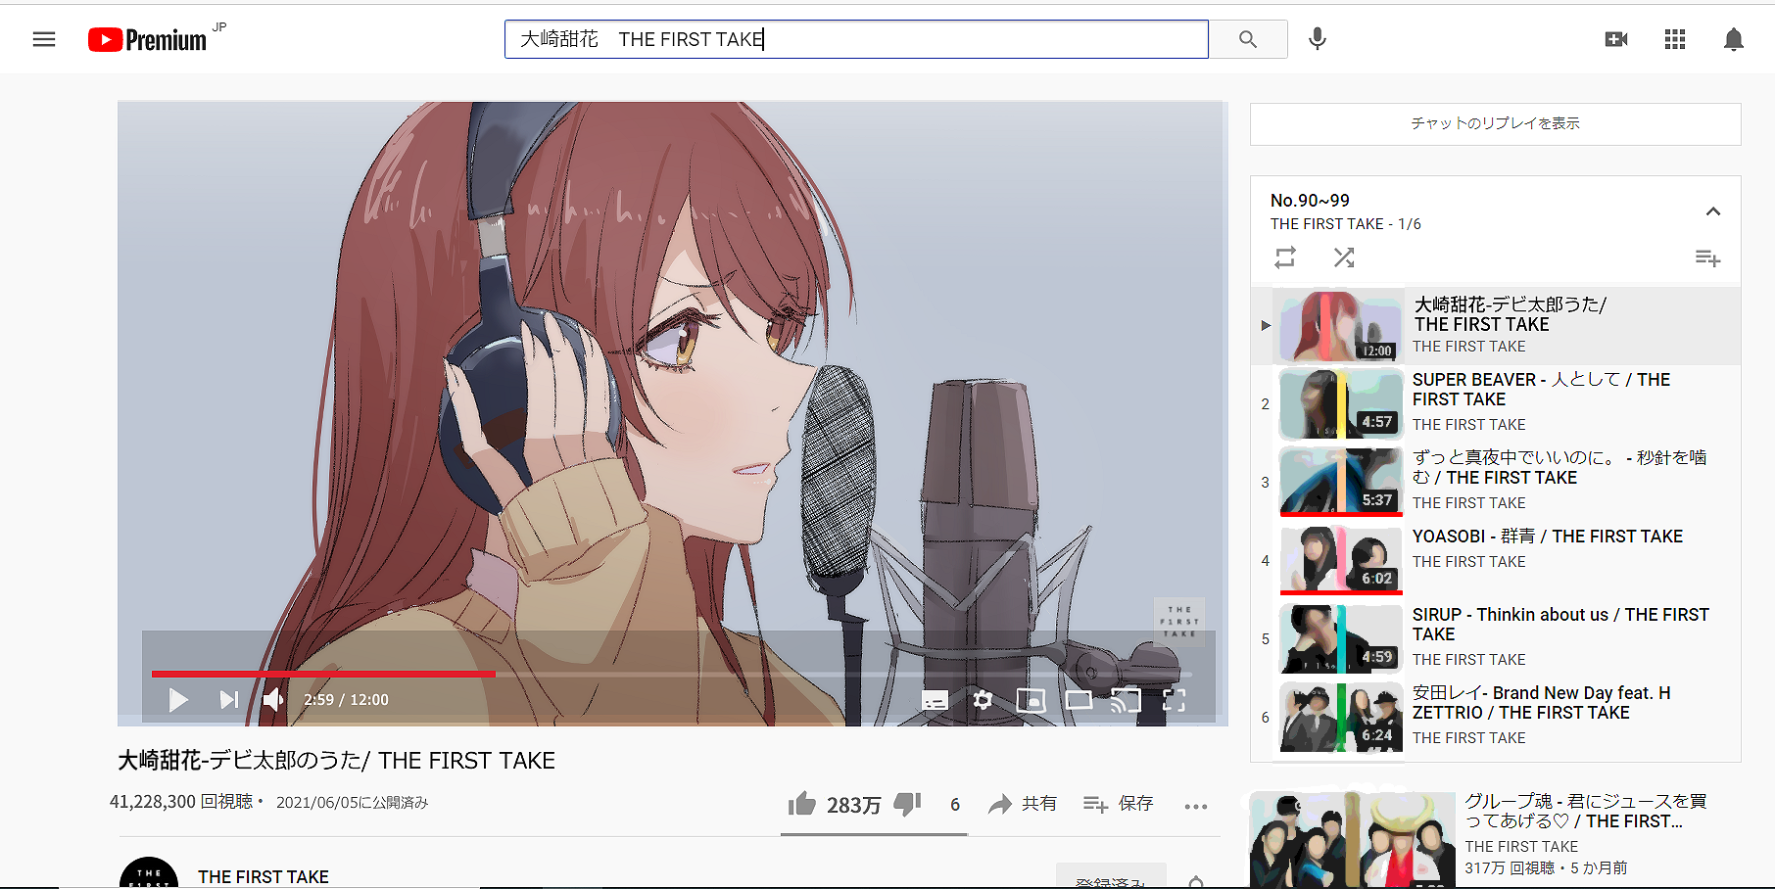The image size is (1775, 889).
Task: Share the video via 共有
Action: pos(1022,804)
